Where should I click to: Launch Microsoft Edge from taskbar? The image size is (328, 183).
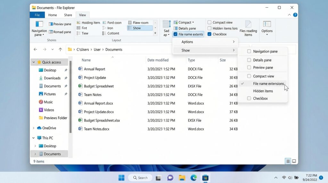pyautogui.click(x=194, y=178)
